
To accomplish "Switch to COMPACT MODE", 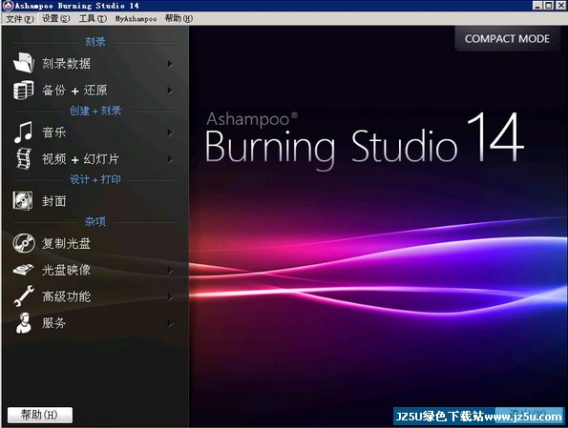I will click(507, 39).
